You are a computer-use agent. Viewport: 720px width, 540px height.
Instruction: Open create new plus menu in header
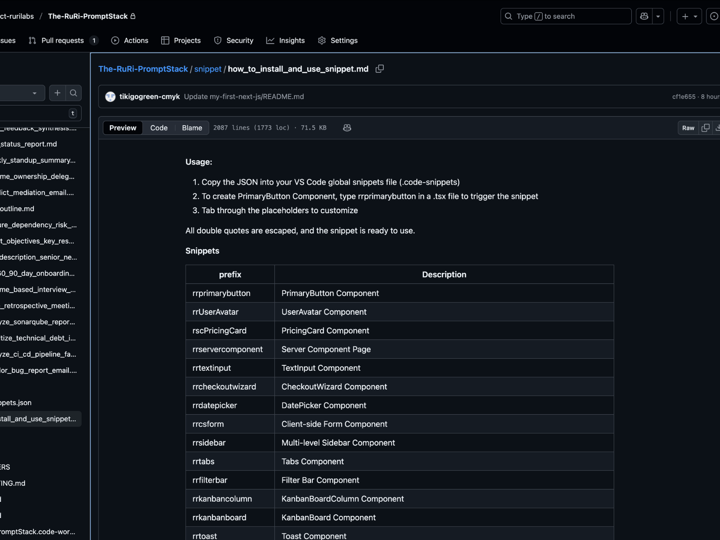pos(689,16)
